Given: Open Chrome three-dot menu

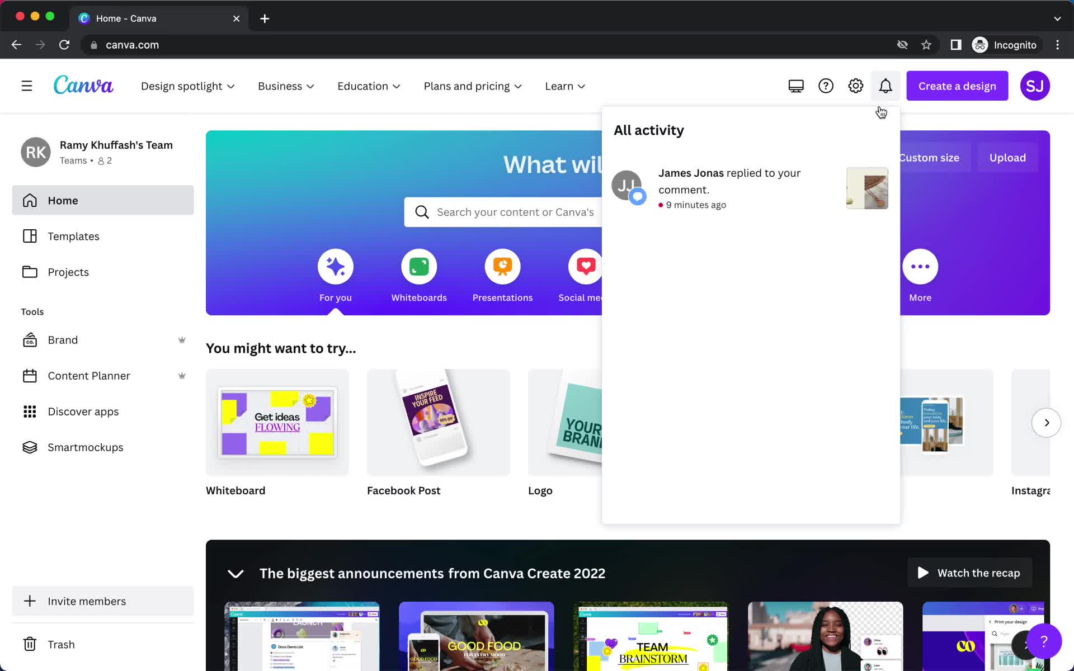Looking at the screenshot, I should 1057,45.
